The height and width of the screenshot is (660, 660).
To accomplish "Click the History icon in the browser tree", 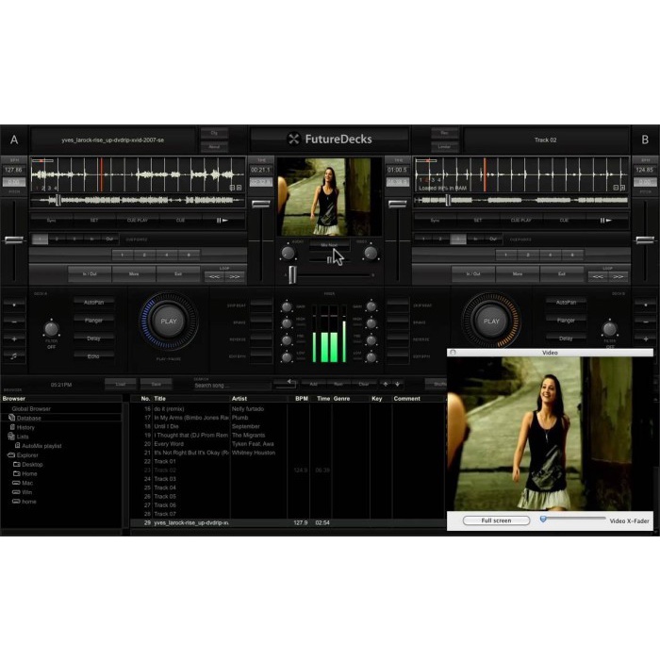I will (12, 427).
